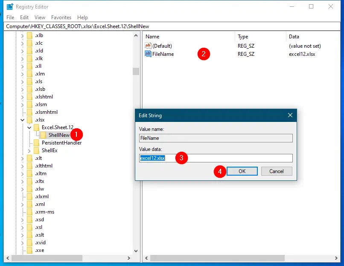This screenshot has height=266, width=344.
Task: Click the .xlc folder icon
Action: (29, 43)
